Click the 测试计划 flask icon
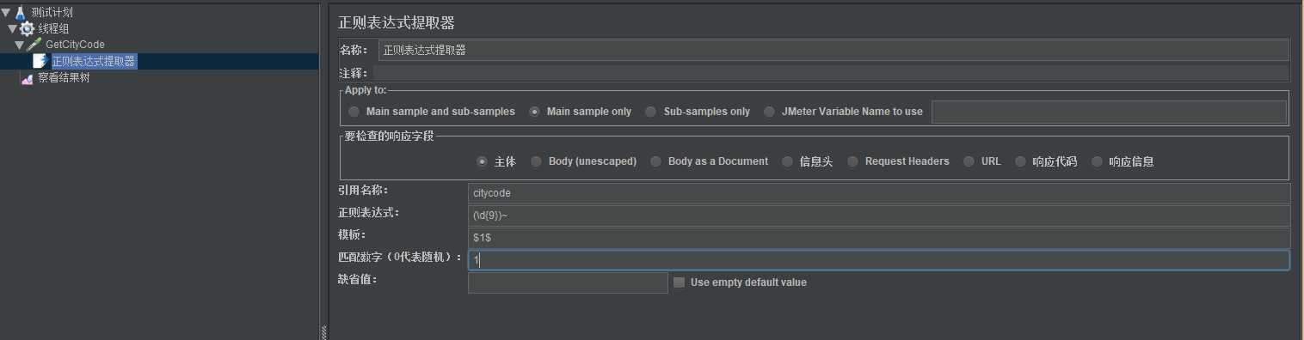Viewport: 1304px width, 340px height. coord(21,12)
